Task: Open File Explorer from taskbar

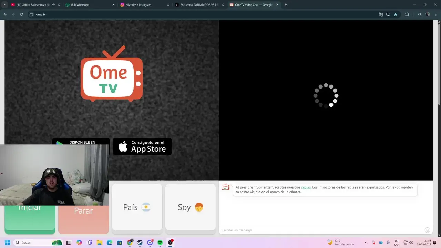Action: coord(100,242)
